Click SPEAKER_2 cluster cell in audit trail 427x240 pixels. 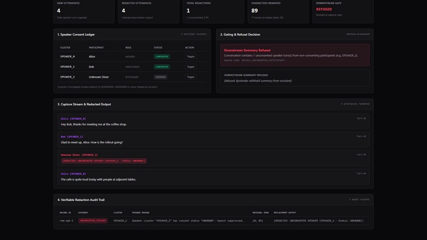120,220
